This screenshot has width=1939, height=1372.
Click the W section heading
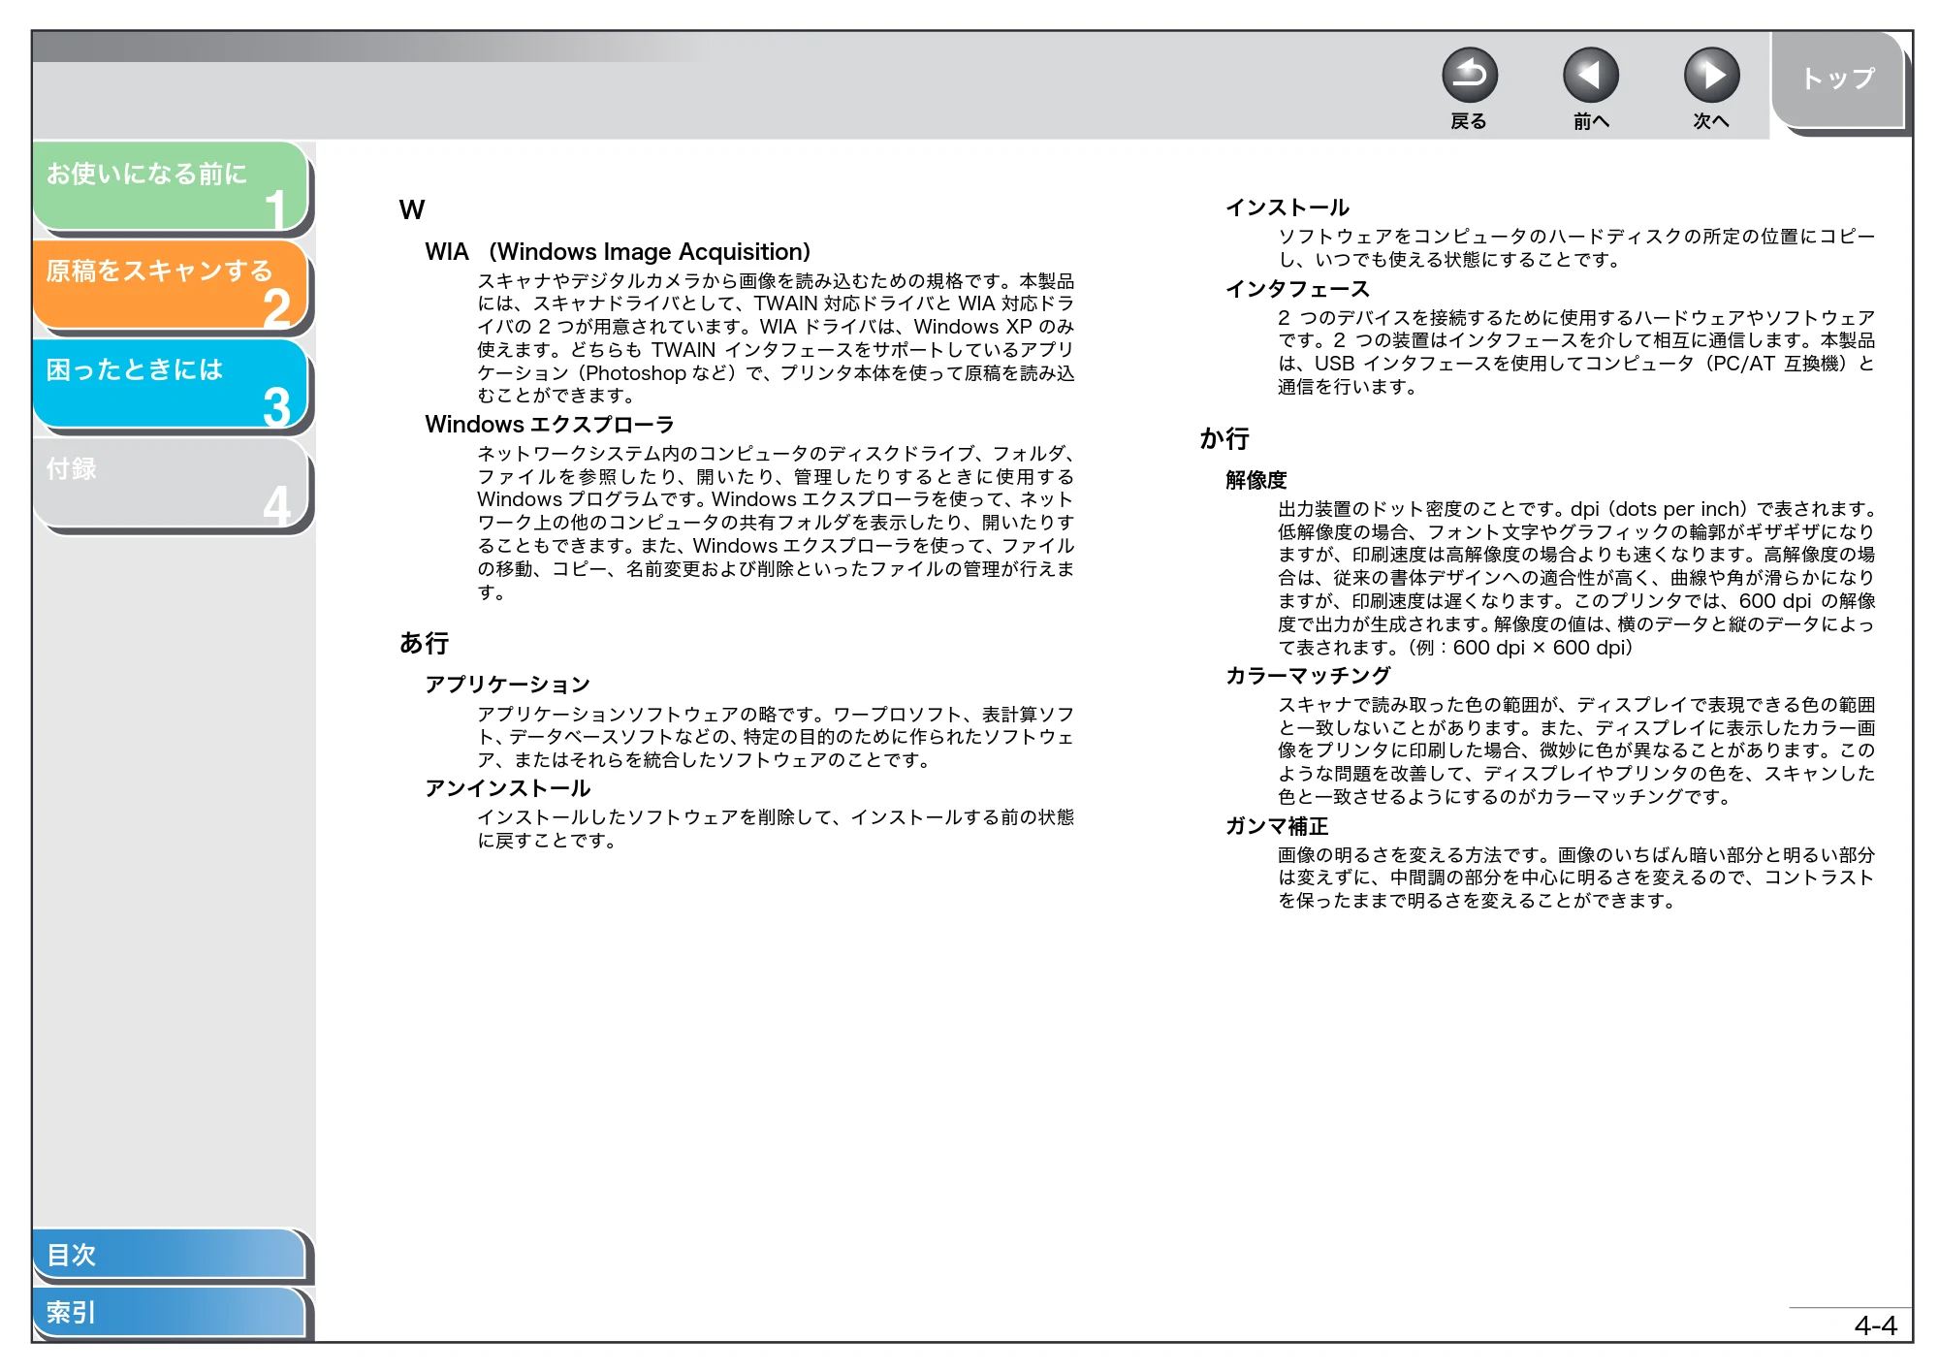(x=412, y=209)
